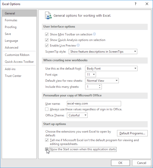Uncheck Tell me if Excel isn't default program
This screenshot has width=153, height=168.
[x=47, y=140]
